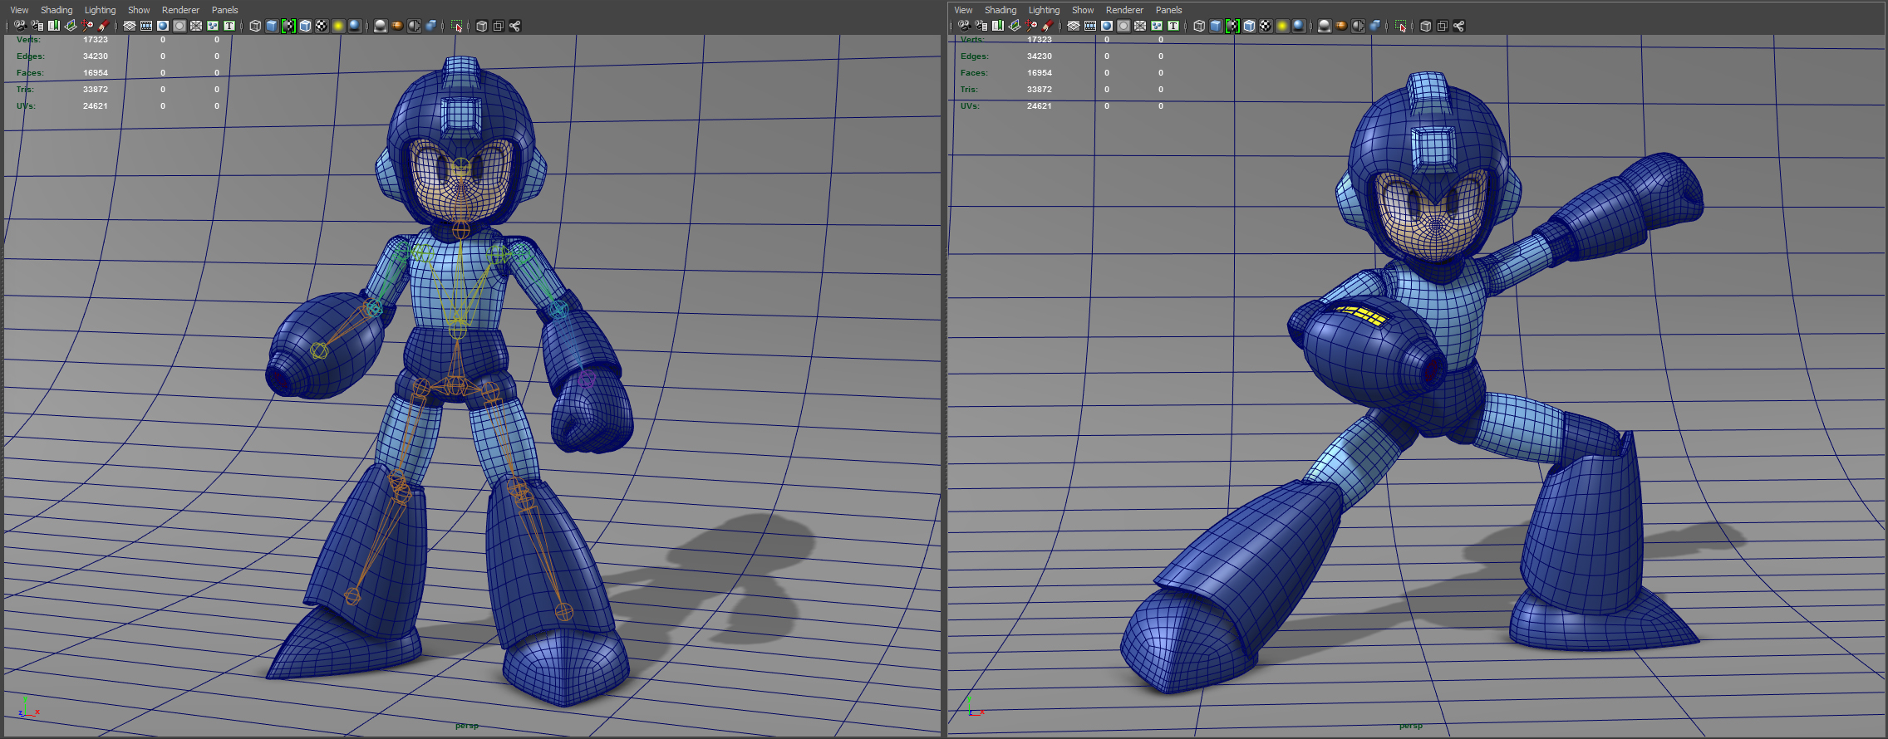Click persp camera label in left viewport
This screenshot has height=739, width=1888.
point(467,726)
